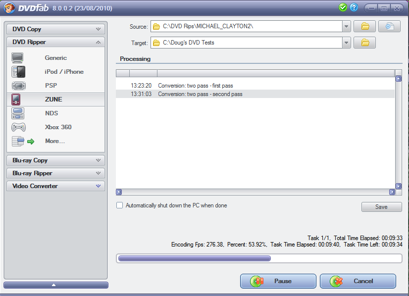Click the green checkmark status icon
This screenshot has height=296, width=409.
[x=343, y=7]
